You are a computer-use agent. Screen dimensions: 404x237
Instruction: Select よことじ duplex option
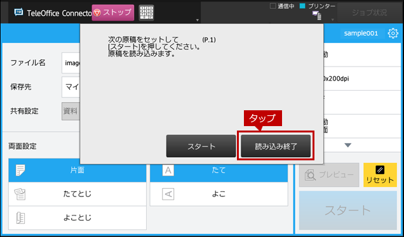coord(77,218)
